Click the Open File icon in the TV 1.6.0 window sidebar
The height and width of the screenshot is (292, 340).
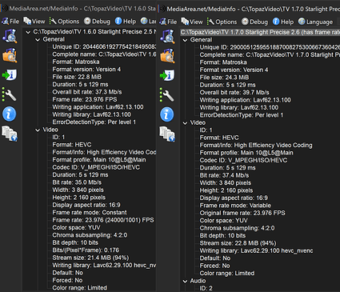(x=10, y=36)
